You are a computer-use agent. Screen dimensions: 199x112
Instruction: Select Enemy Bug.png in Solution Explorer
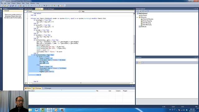[147, 21]
